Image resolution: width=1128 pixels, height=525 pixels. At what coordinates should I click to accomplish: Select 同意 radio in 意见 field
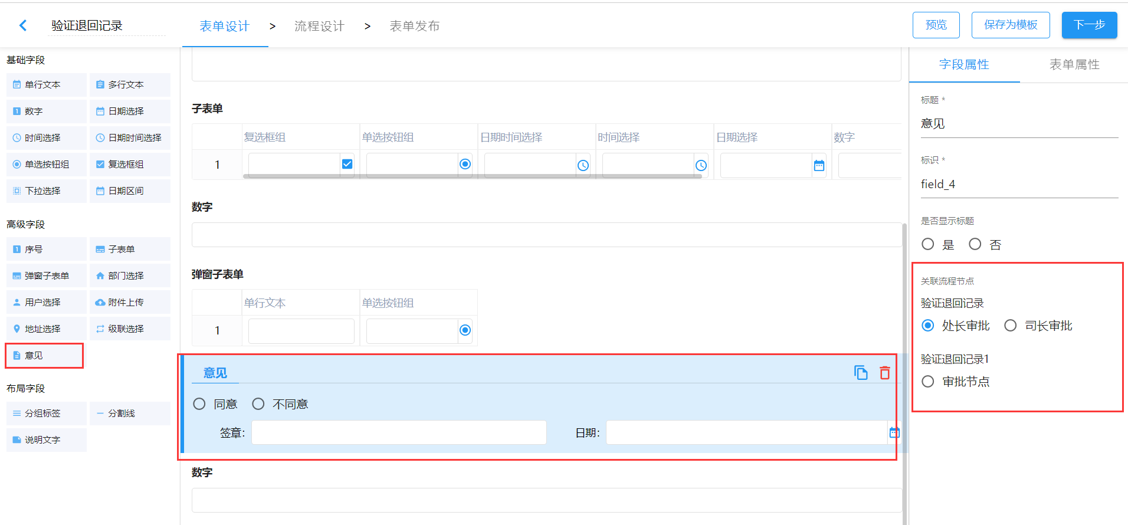(199, 404)
